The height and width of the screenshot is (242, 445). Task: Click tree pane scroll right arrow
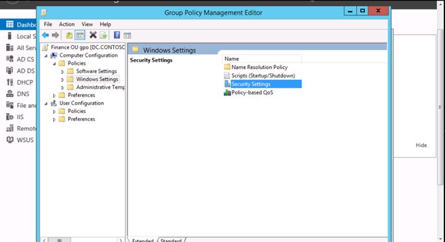click(121, 240)
